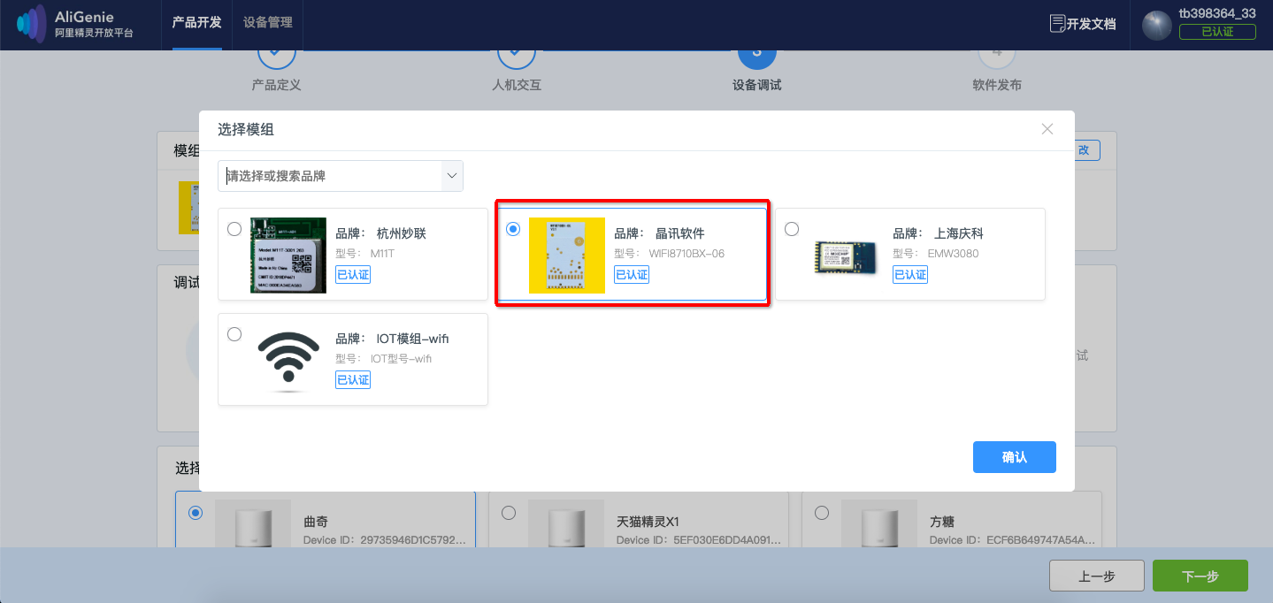Go back with 上一步 button

[x=1097, y=576]
